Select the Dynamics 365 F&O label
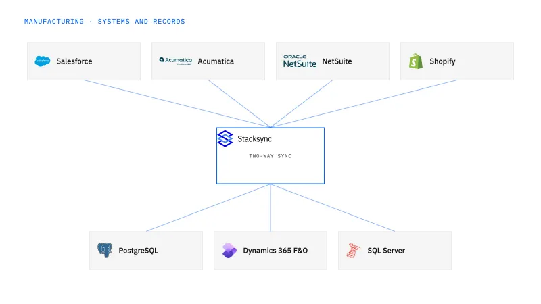Viewport: 541px width, 304px height. point(275,251)
